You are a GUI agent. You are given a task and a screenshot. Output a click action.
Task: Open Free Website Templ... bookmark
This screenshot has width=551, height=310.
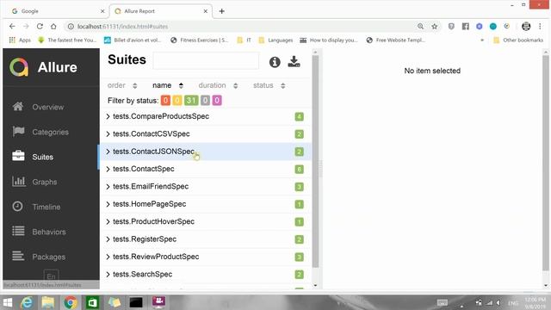tap(396, 40)
